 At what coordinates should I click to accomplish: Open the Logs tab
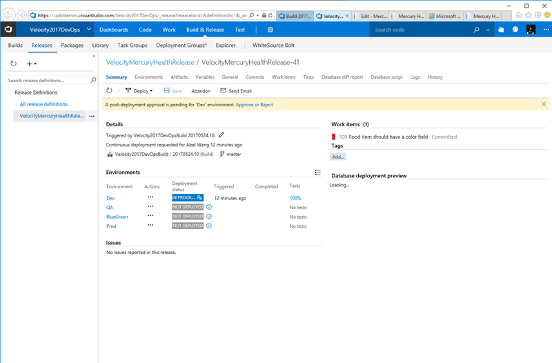(415, 77)
